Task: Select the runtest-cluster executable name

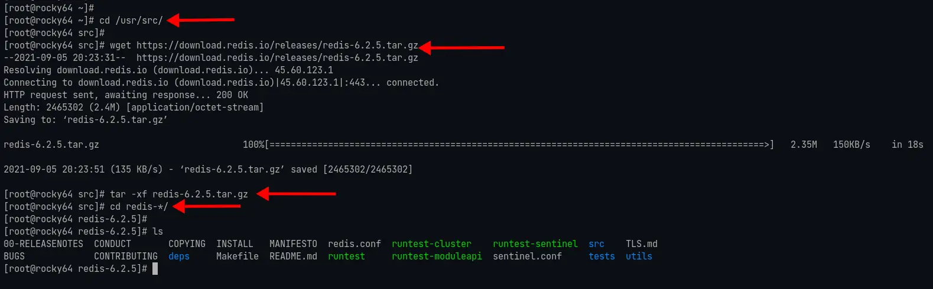Action: 431,244
